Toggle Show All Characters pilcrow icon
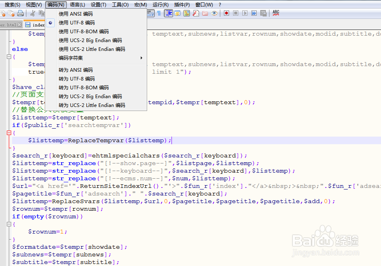 159,13
